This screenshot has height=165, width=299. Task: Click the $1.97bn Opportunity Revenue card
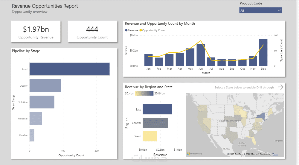click(36, 31)
